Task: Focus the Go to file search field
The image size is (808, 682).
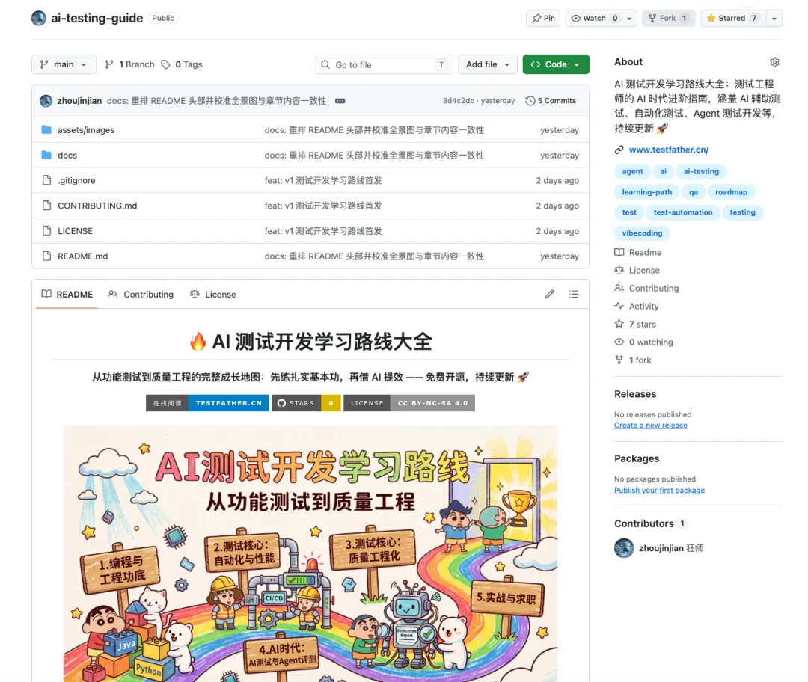Action: 385,64
